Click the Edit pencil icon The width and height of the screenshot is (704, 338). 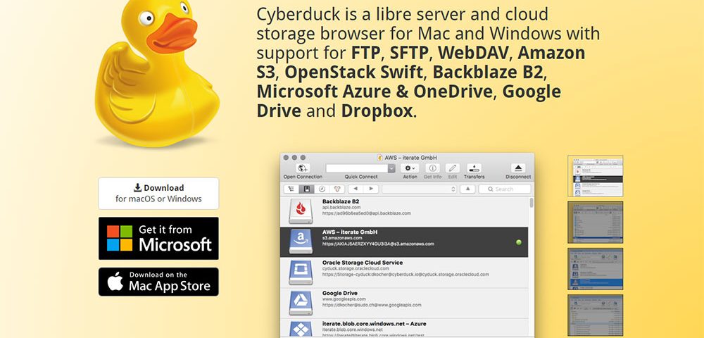[453, 168]
